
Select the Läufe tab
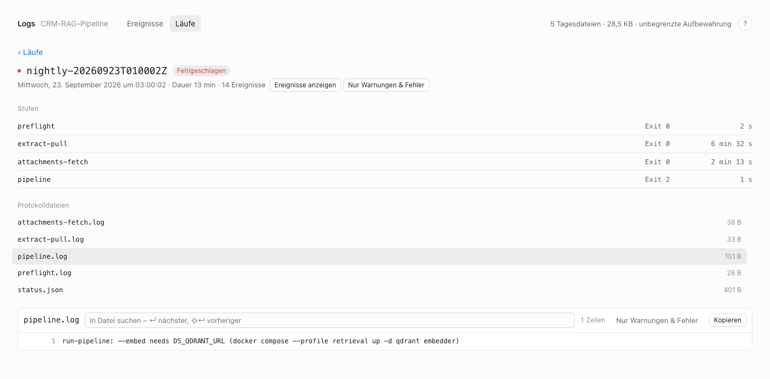[185, 24]
